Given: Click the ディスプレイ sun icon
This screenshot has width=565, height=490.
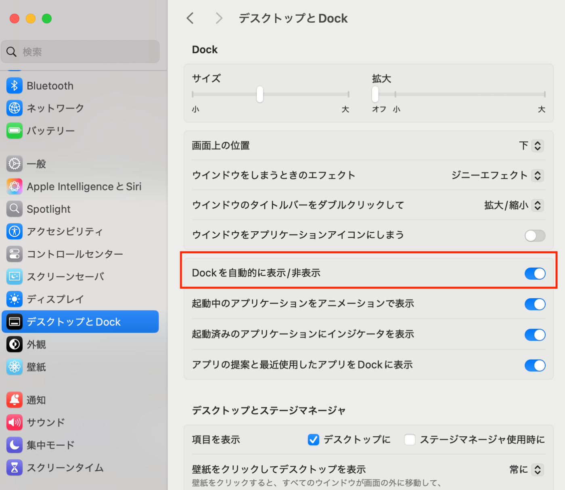Looking at the screenshot, I should (x=15, y=299).
